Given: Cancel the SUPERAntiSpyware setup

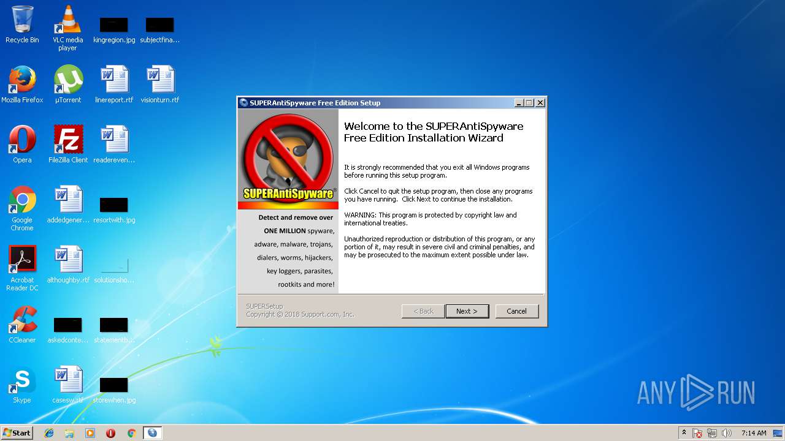Looking at the screenshot, I should click(x=516, y=311).
